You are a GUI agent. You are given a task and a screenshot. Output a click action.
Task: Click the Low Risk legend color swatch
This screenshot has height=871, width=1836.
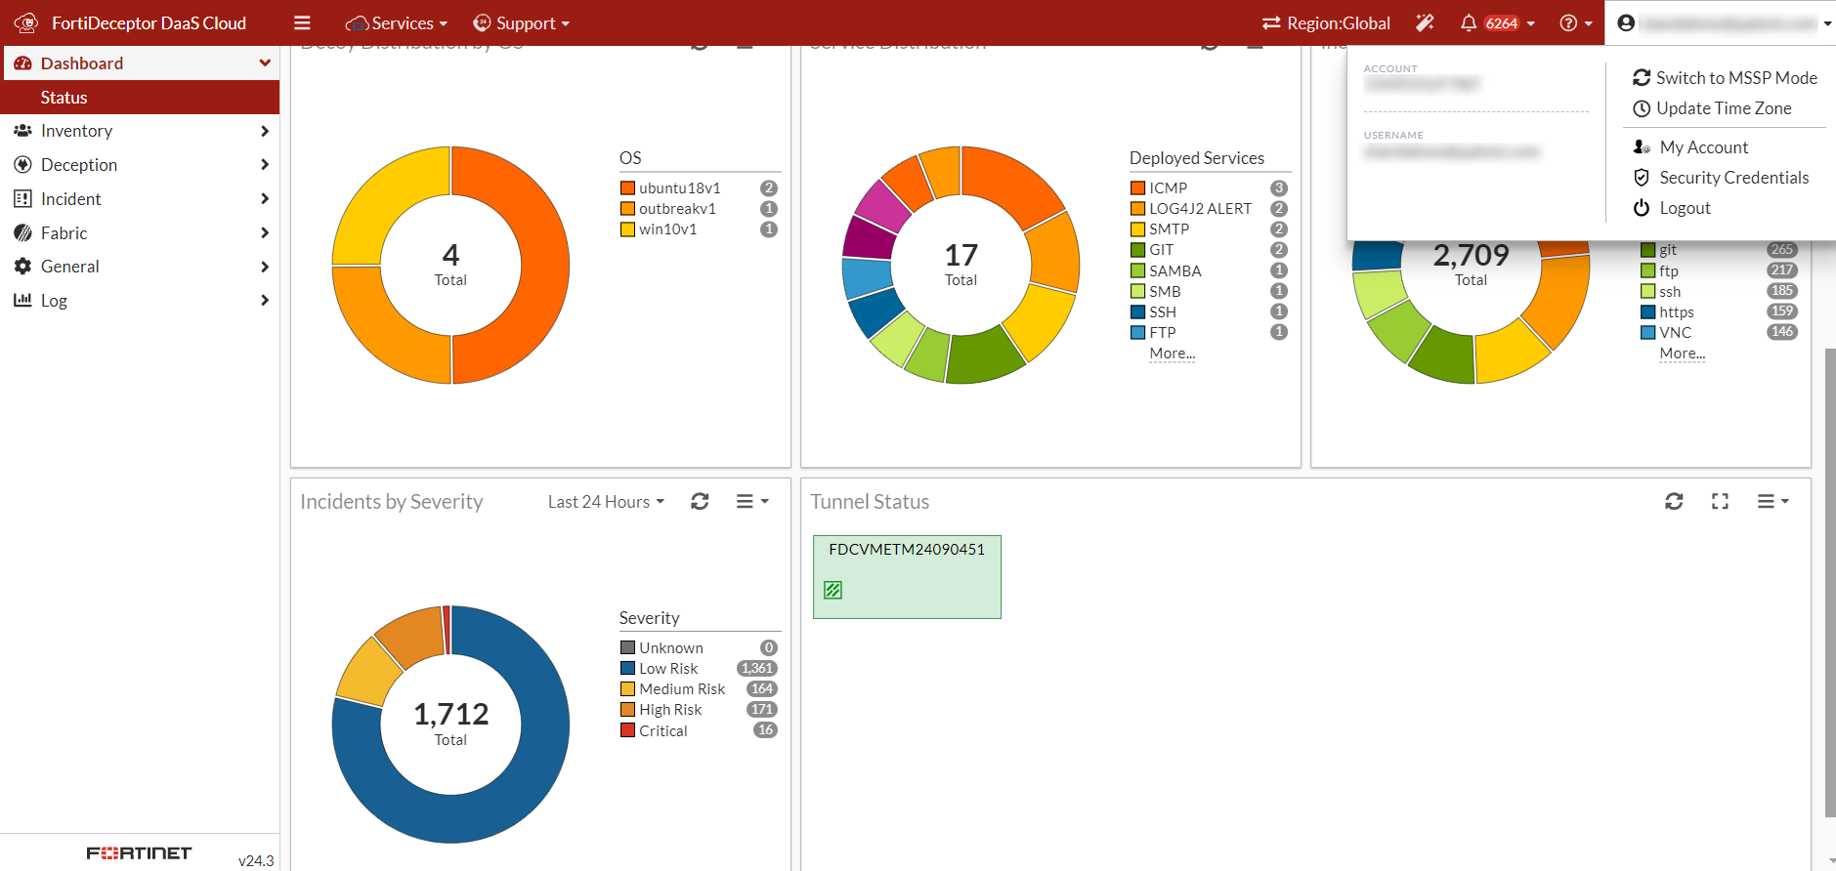pos(628,669)
